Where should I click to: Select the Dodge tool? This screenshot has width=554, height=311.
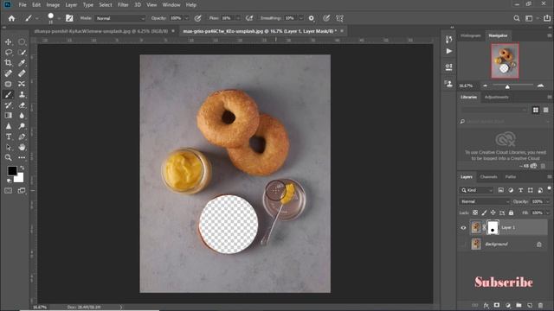pyautogui.click(x=22, y=126)
